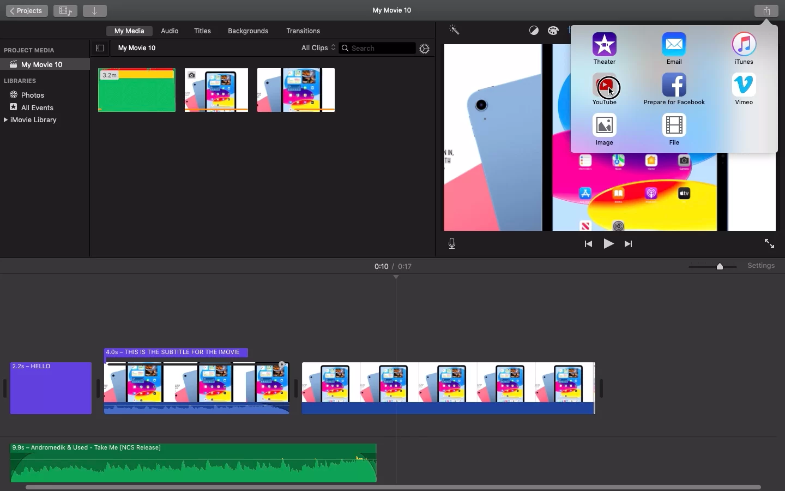Select the second iPad video clip in timeline
The height and width of the screenshot is (491, 785).
tap(448, 388)
